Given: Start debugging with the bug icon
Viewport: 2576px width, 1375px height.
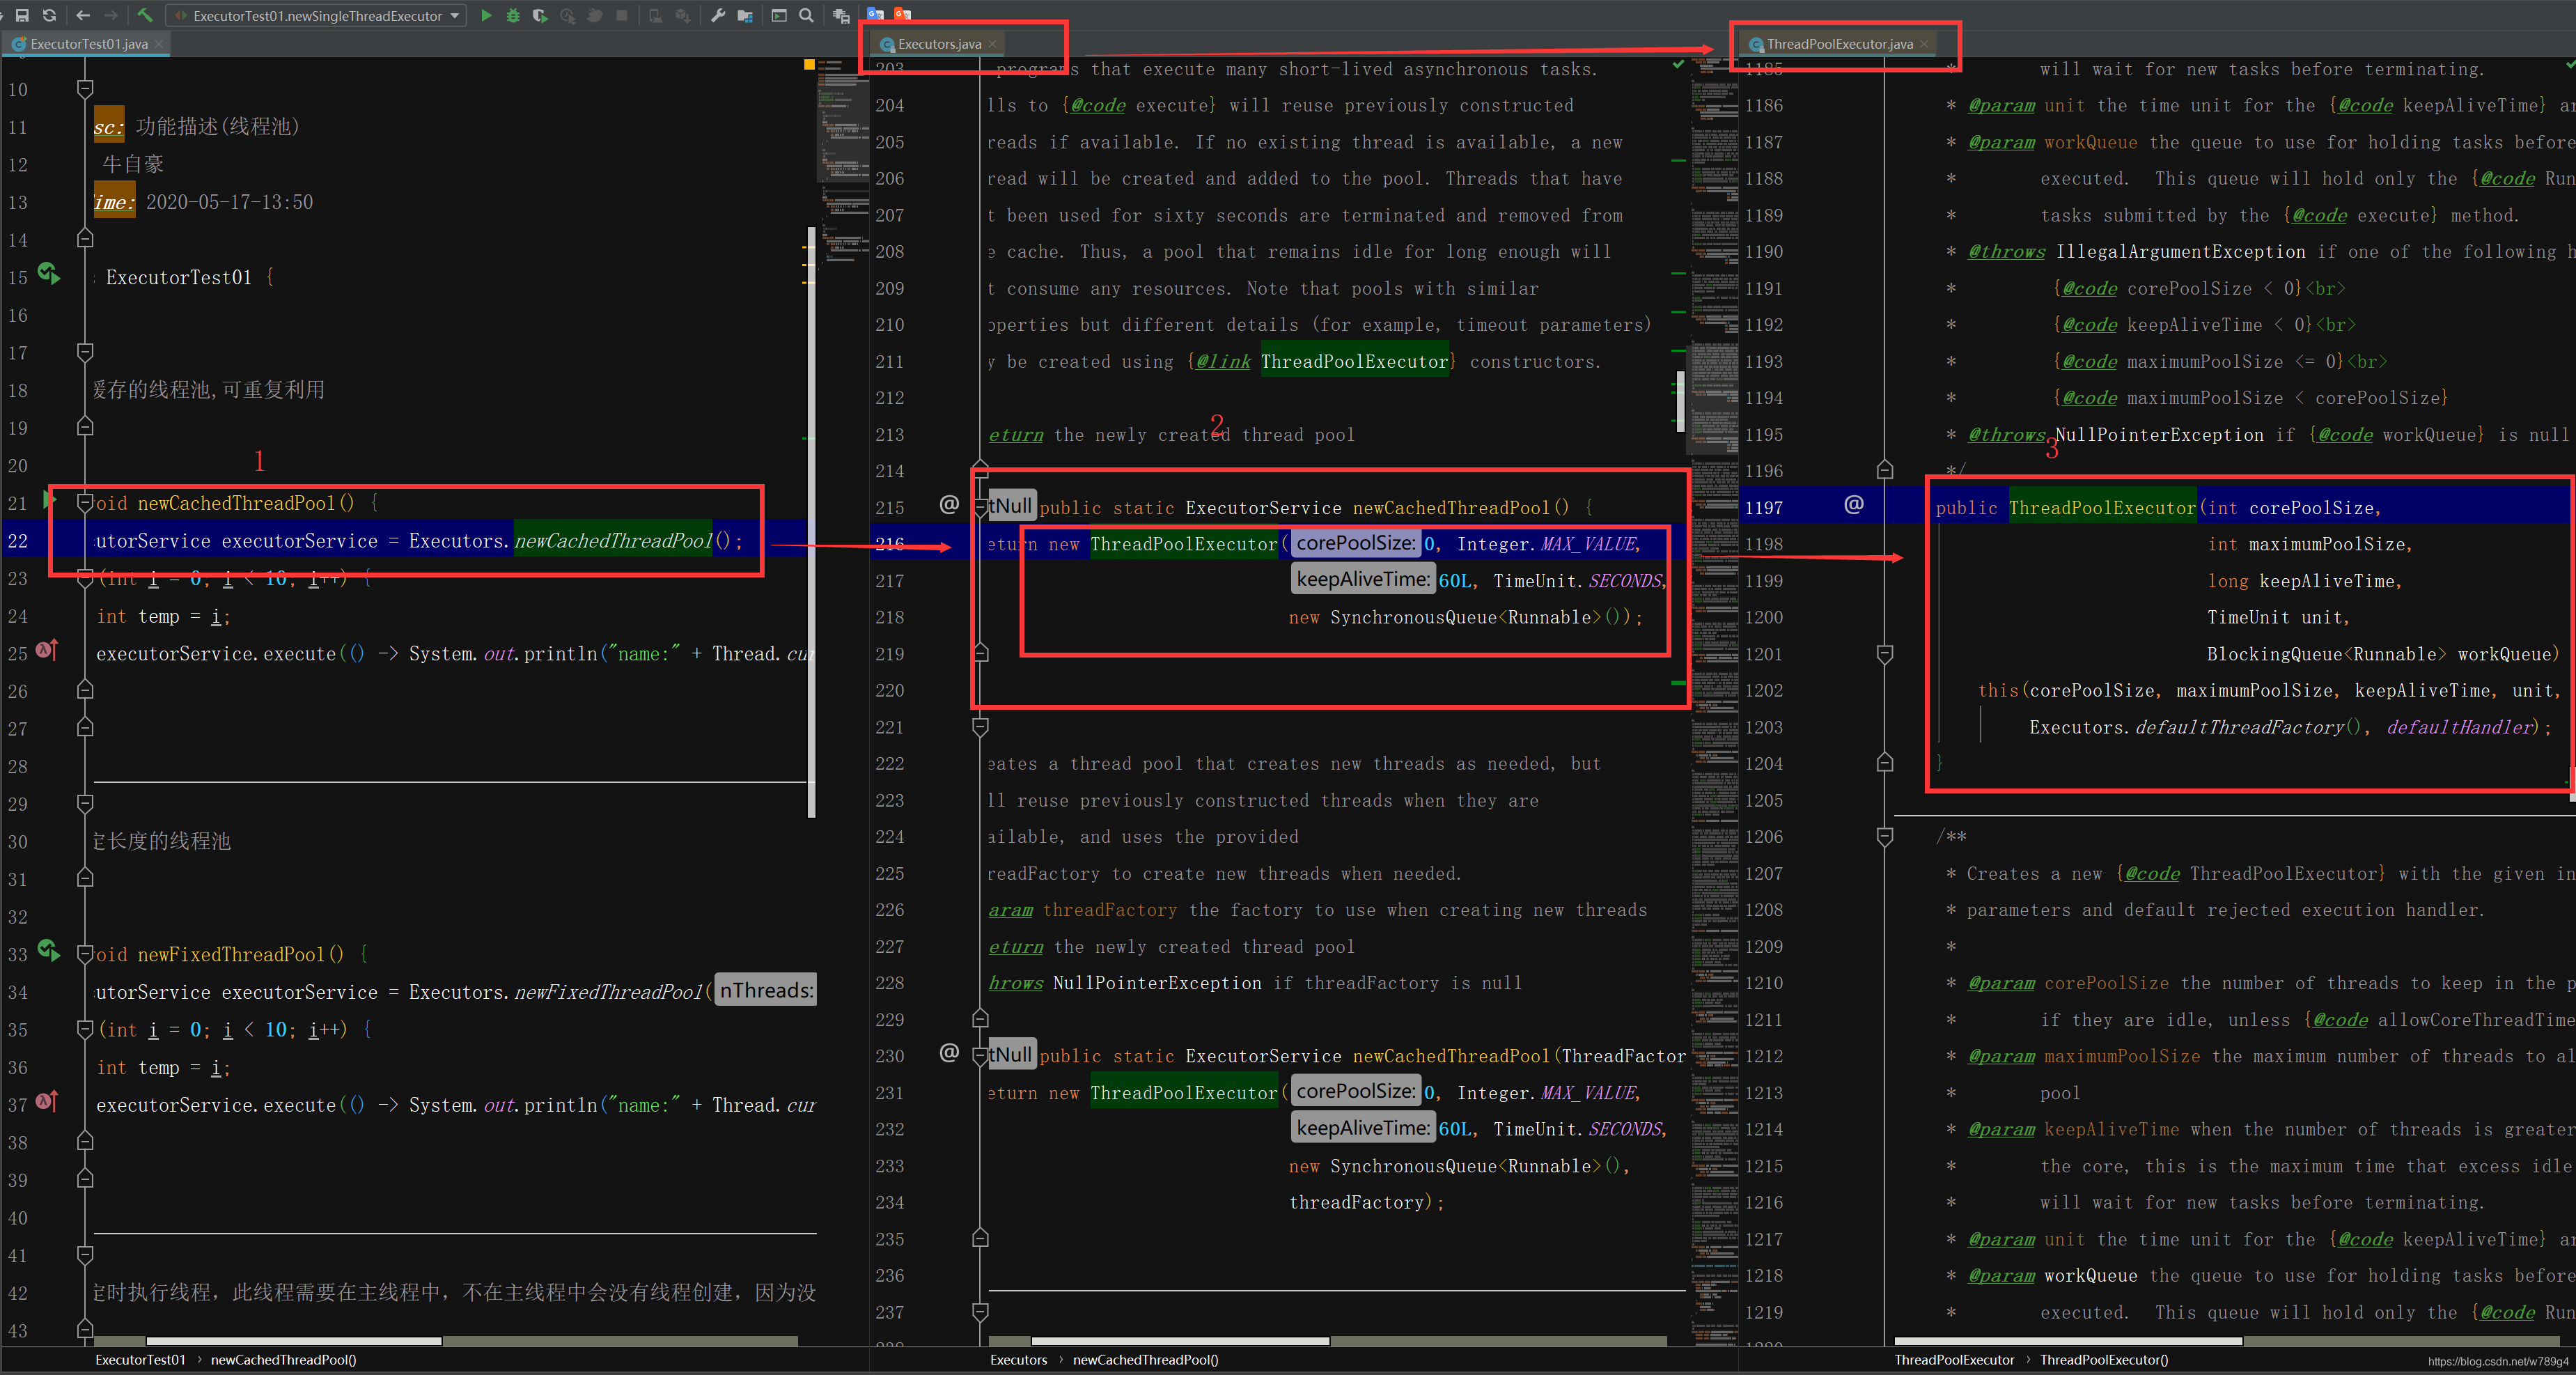Looking at the screenshot, I should (513, 15).
